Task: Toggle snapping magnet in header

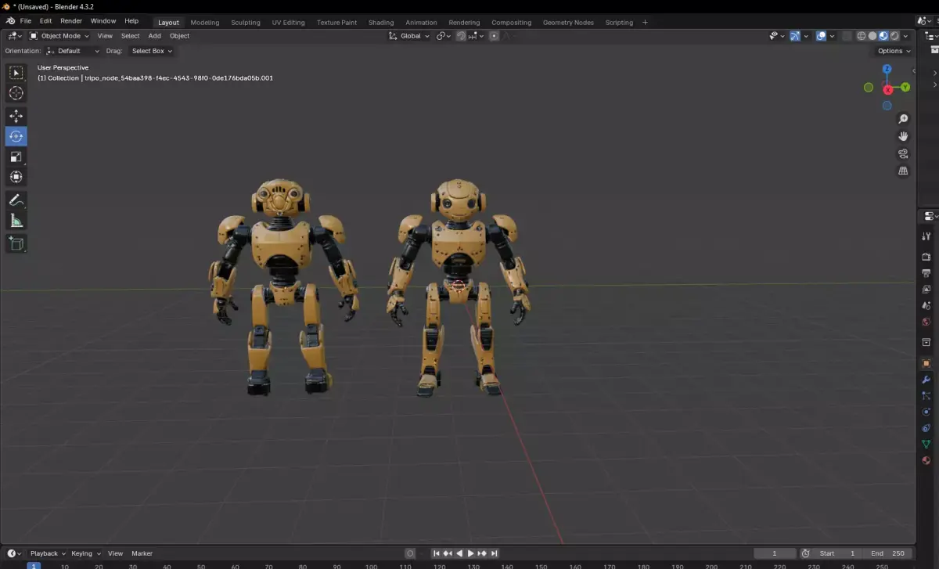Action: click(462, 36)
